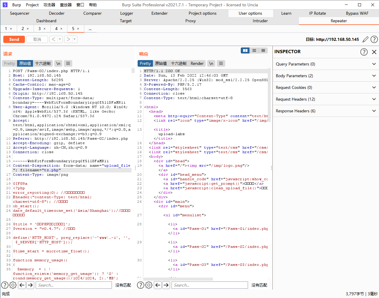Toggle \n non-printable chars in response
Viewport: 379px width, 298px height.
point(211,63)
